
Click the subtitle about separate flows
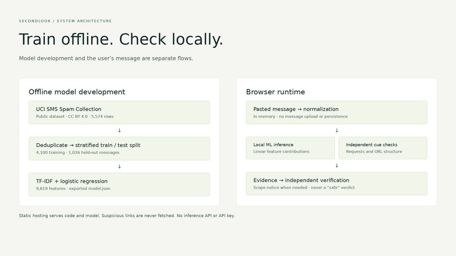[x=106, y=58]
